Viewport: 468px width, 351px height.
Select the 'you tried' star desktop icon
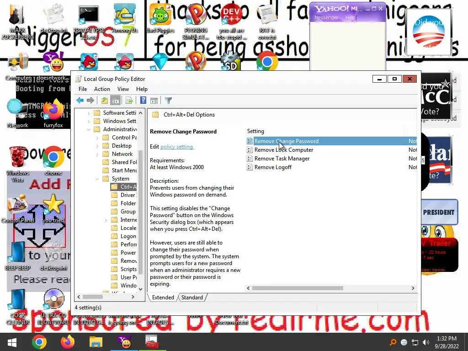[53, 209]
